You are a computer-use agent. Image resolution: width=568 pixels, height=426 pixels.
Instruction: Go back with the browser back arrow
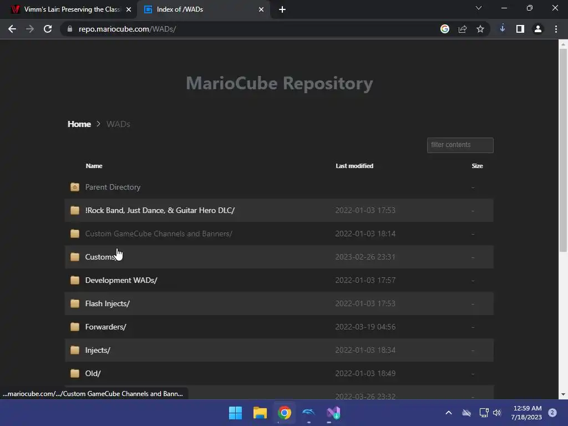[x=12, y=29]
